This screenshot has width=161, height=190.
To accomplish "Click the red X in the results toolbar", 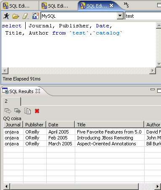I will 37,111.
